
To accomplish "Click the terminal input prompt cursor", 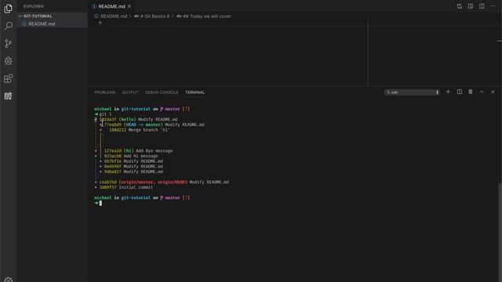I will [x=100, y=203].
